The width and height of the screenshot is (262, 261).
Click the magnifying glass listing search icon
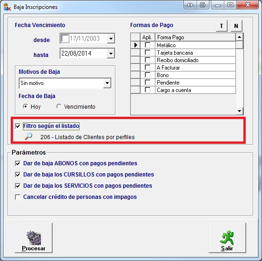28,136
